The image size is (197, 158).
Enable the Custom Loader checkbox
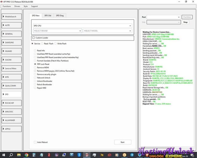(33, 38)
